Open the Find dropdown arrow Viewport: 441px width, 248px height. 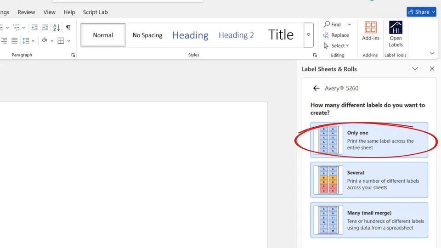point(349,24)
